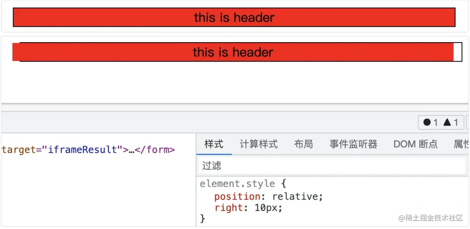
Task: Switch to the 样式 tab
Action: click(x=214, y=144)
